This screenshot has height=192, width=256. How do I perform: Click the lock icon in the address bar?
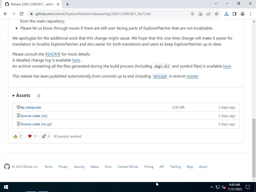click(31, 14)
